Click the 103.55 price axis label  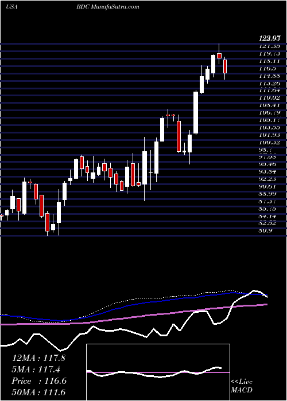pyautogui.click(x=270, y=127)
